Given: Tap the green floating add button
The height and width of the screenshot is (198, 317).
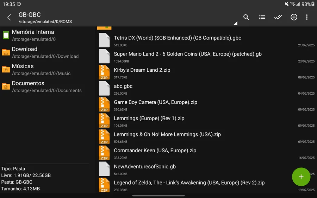Looking at the screenshot, I should coord(301,177).
